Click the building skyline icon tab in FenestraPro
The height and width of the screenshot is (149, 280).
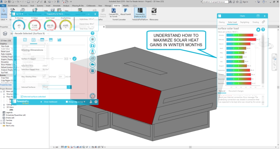click(59, 40)
